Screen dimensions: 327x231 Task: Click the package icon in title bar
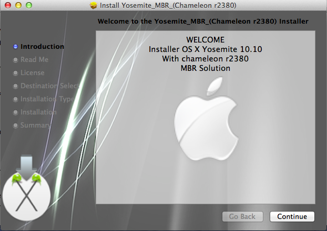tap(94, 5)
